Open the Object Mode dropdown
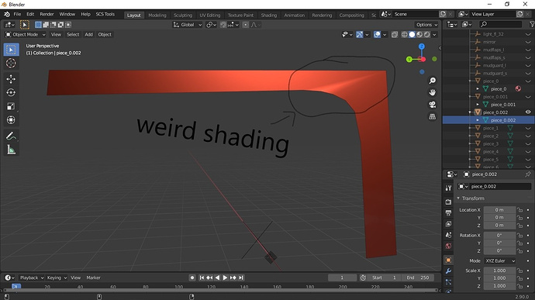Screen dimensions: 535x300 (x=26, y=34)
